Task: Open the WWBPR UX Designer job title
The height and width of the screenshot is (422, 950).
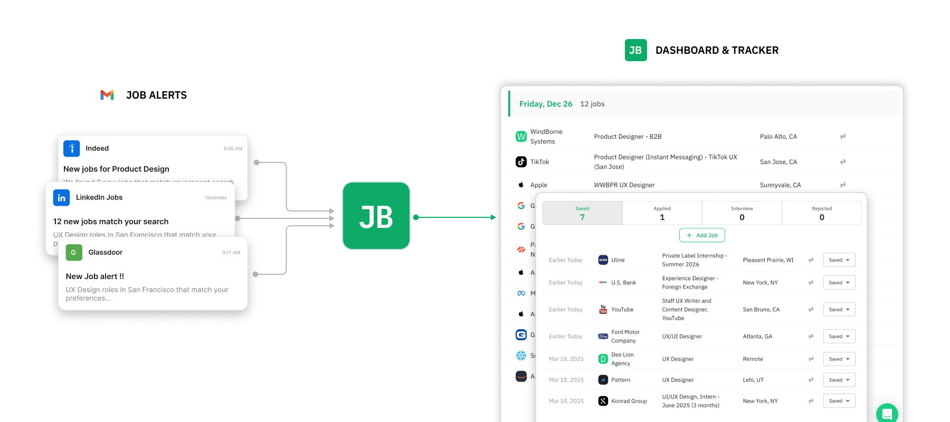Action: tap(624, 185)
